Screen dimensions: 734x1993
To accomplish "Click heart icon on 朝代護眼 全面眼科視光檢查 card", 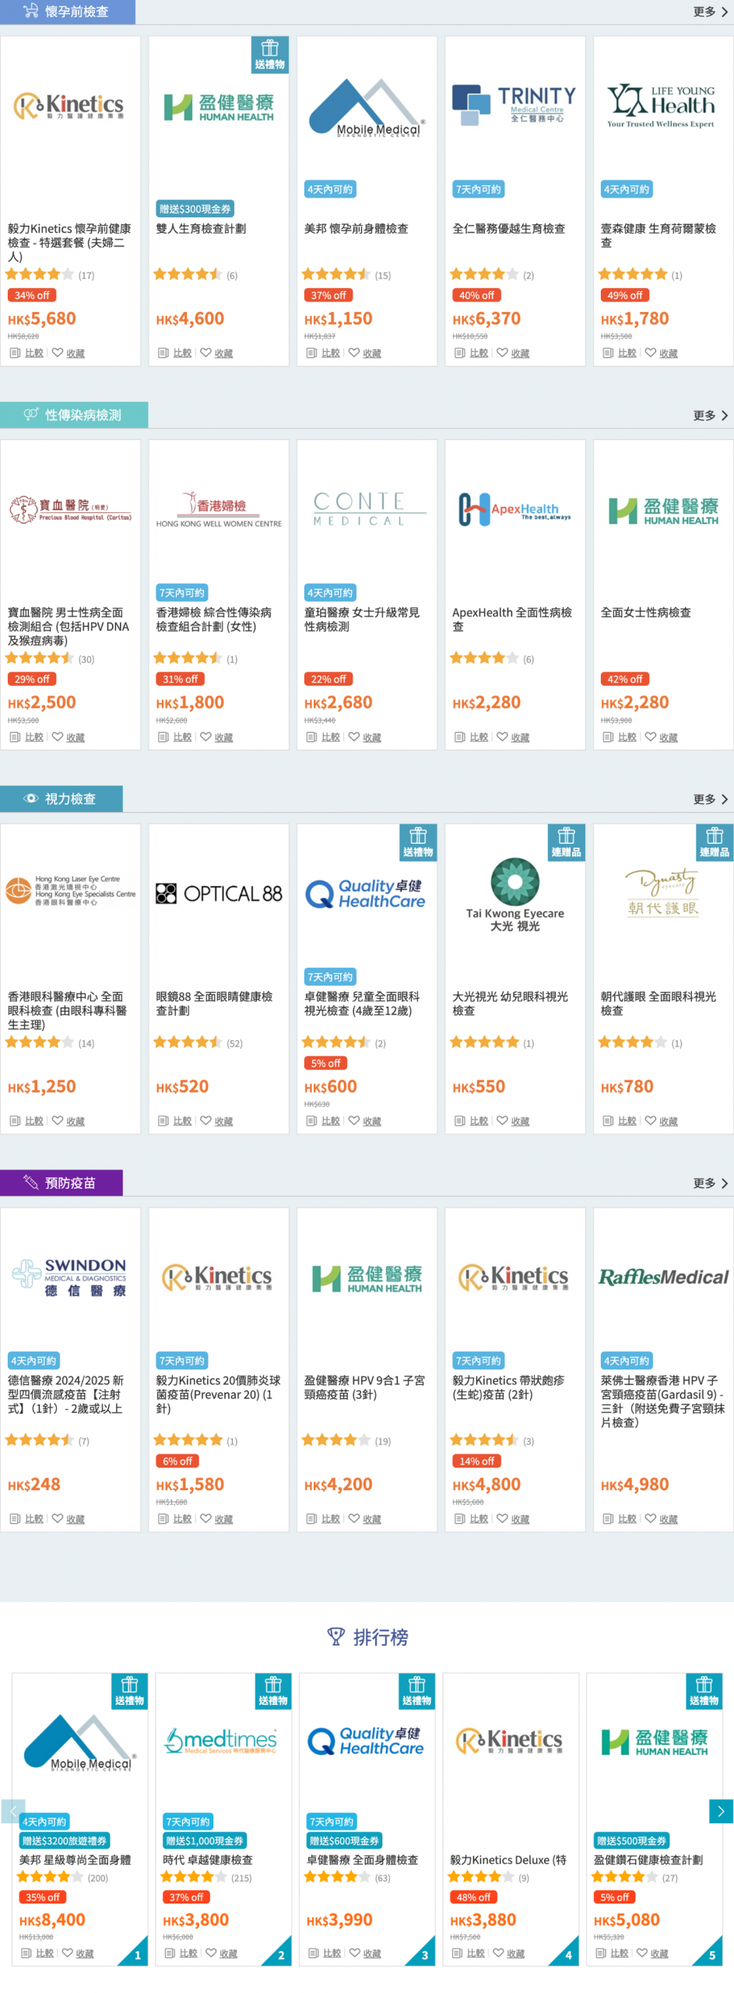I will coord(651,1120).
